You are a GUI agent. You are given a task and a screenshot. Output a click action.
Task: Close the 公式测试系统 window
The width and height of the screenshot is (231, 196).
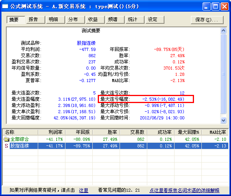tap(224, 7)
